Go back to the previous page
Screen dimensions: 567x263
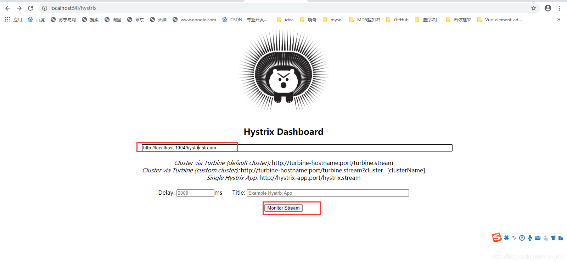click(8, 8)
